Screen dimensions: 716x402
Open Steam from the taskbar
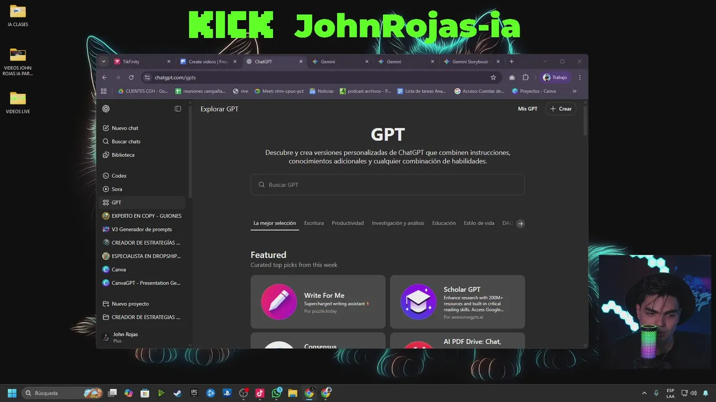coord(177,393)
